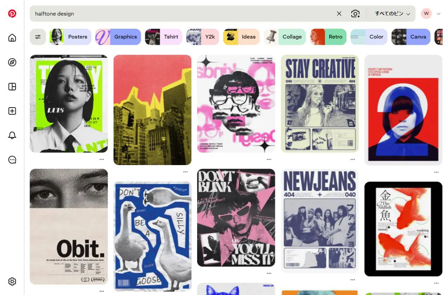The height and width of the screenshot is (295, 448).
Task: Select the Canva filter chip
Action: (411, 37)
